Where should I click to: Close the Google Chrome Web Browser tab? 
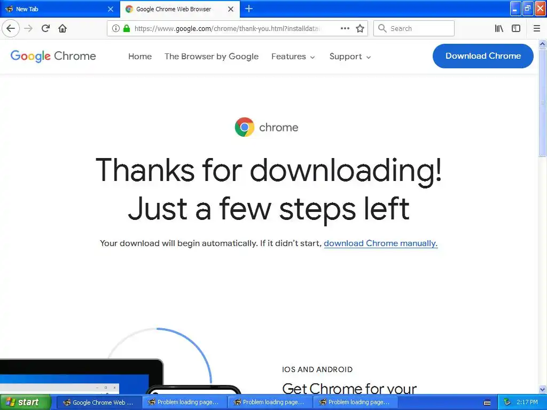tap(231, 9)
